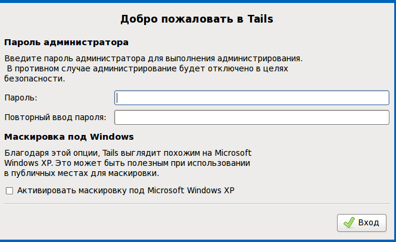Image resolution: width=396 pixels, height=242 pixels.
Task: Click the Windows XP. Это может быть line
Action: (x=127, y=164)
